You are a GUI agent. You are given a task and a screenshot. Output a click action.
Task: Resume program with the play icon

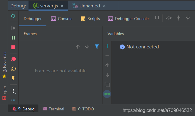click(13, 28)
